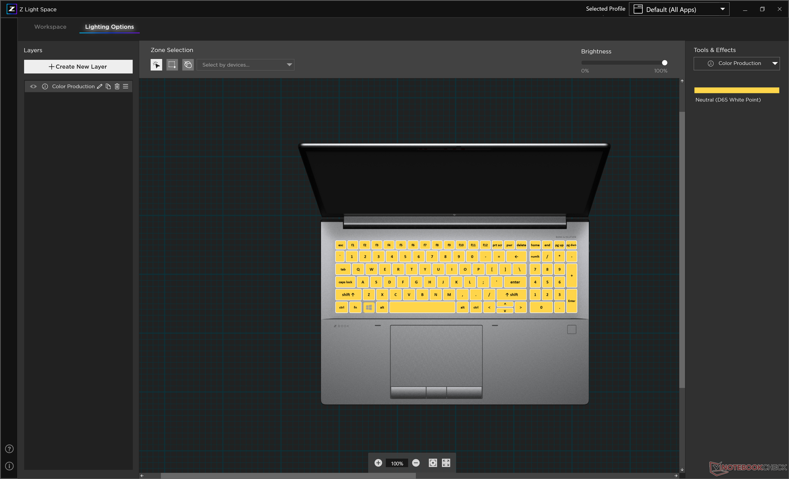Screen dimensions: 789x479
Task: Choose the rectangular marquee zone selection tool
Action: [x=172, y=65]
